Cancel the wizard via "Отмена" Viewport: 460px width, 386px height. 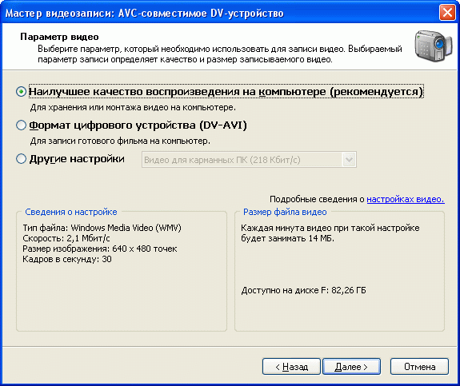pos(419,366)
